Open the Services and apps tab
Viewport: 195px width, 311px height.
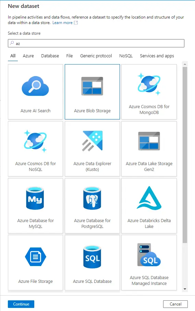[x=157, y=56]
